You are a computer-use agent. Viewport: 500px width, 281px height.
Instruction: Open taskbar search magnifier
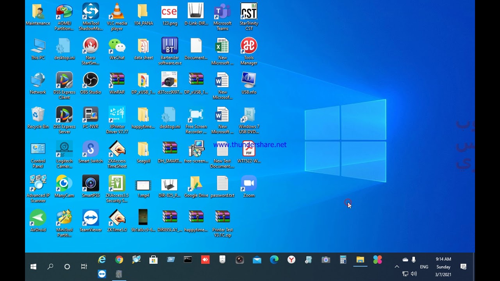click(50, 267)
